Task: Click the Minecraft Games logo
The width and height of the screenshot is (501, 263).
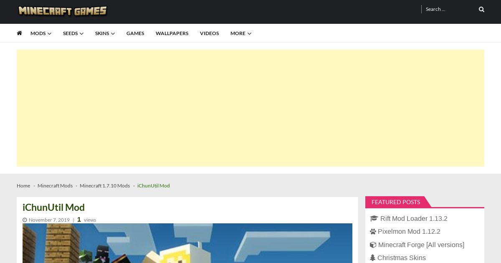Action: [x=63, y=11]
